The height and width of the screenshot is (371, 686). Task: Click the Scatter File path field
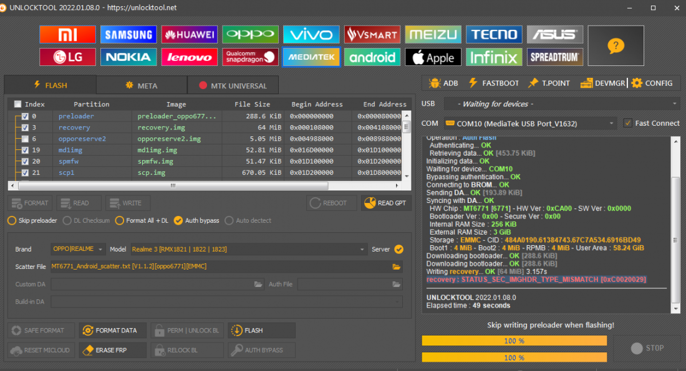tap(226, 266)
